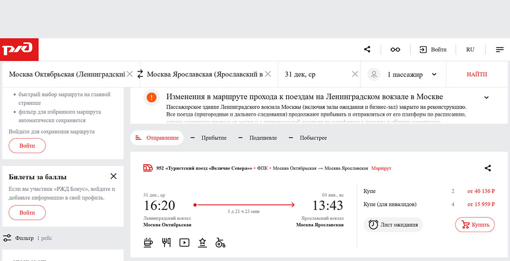Clear the departure station field
510x261 pixels.
[x=130, y=74]
